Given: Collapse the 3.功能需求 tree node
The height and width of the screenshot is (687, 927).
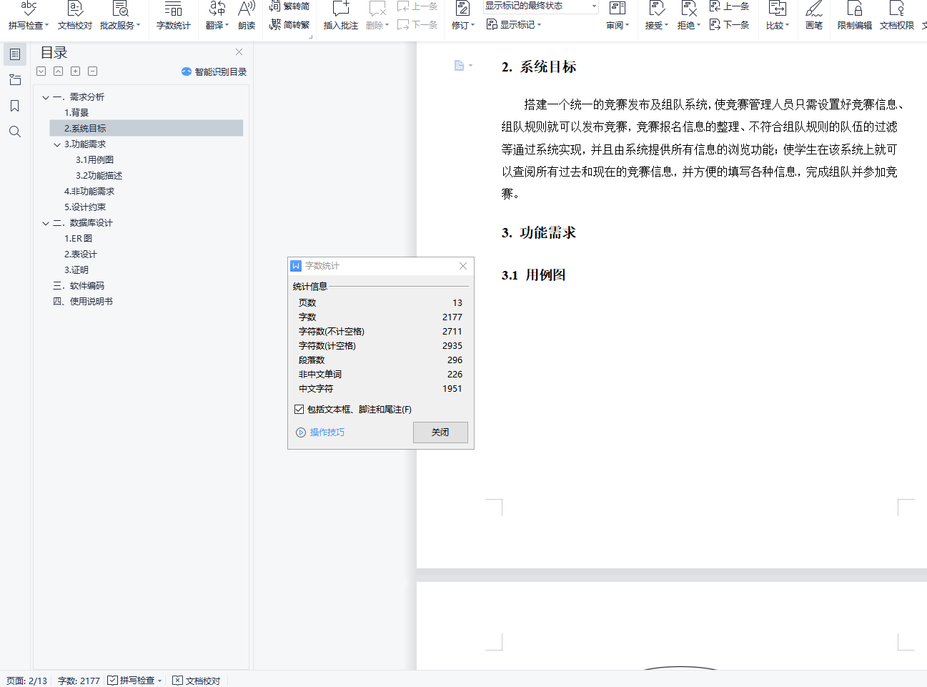Looking at the screenshot, I should click(x=57, y=144).
